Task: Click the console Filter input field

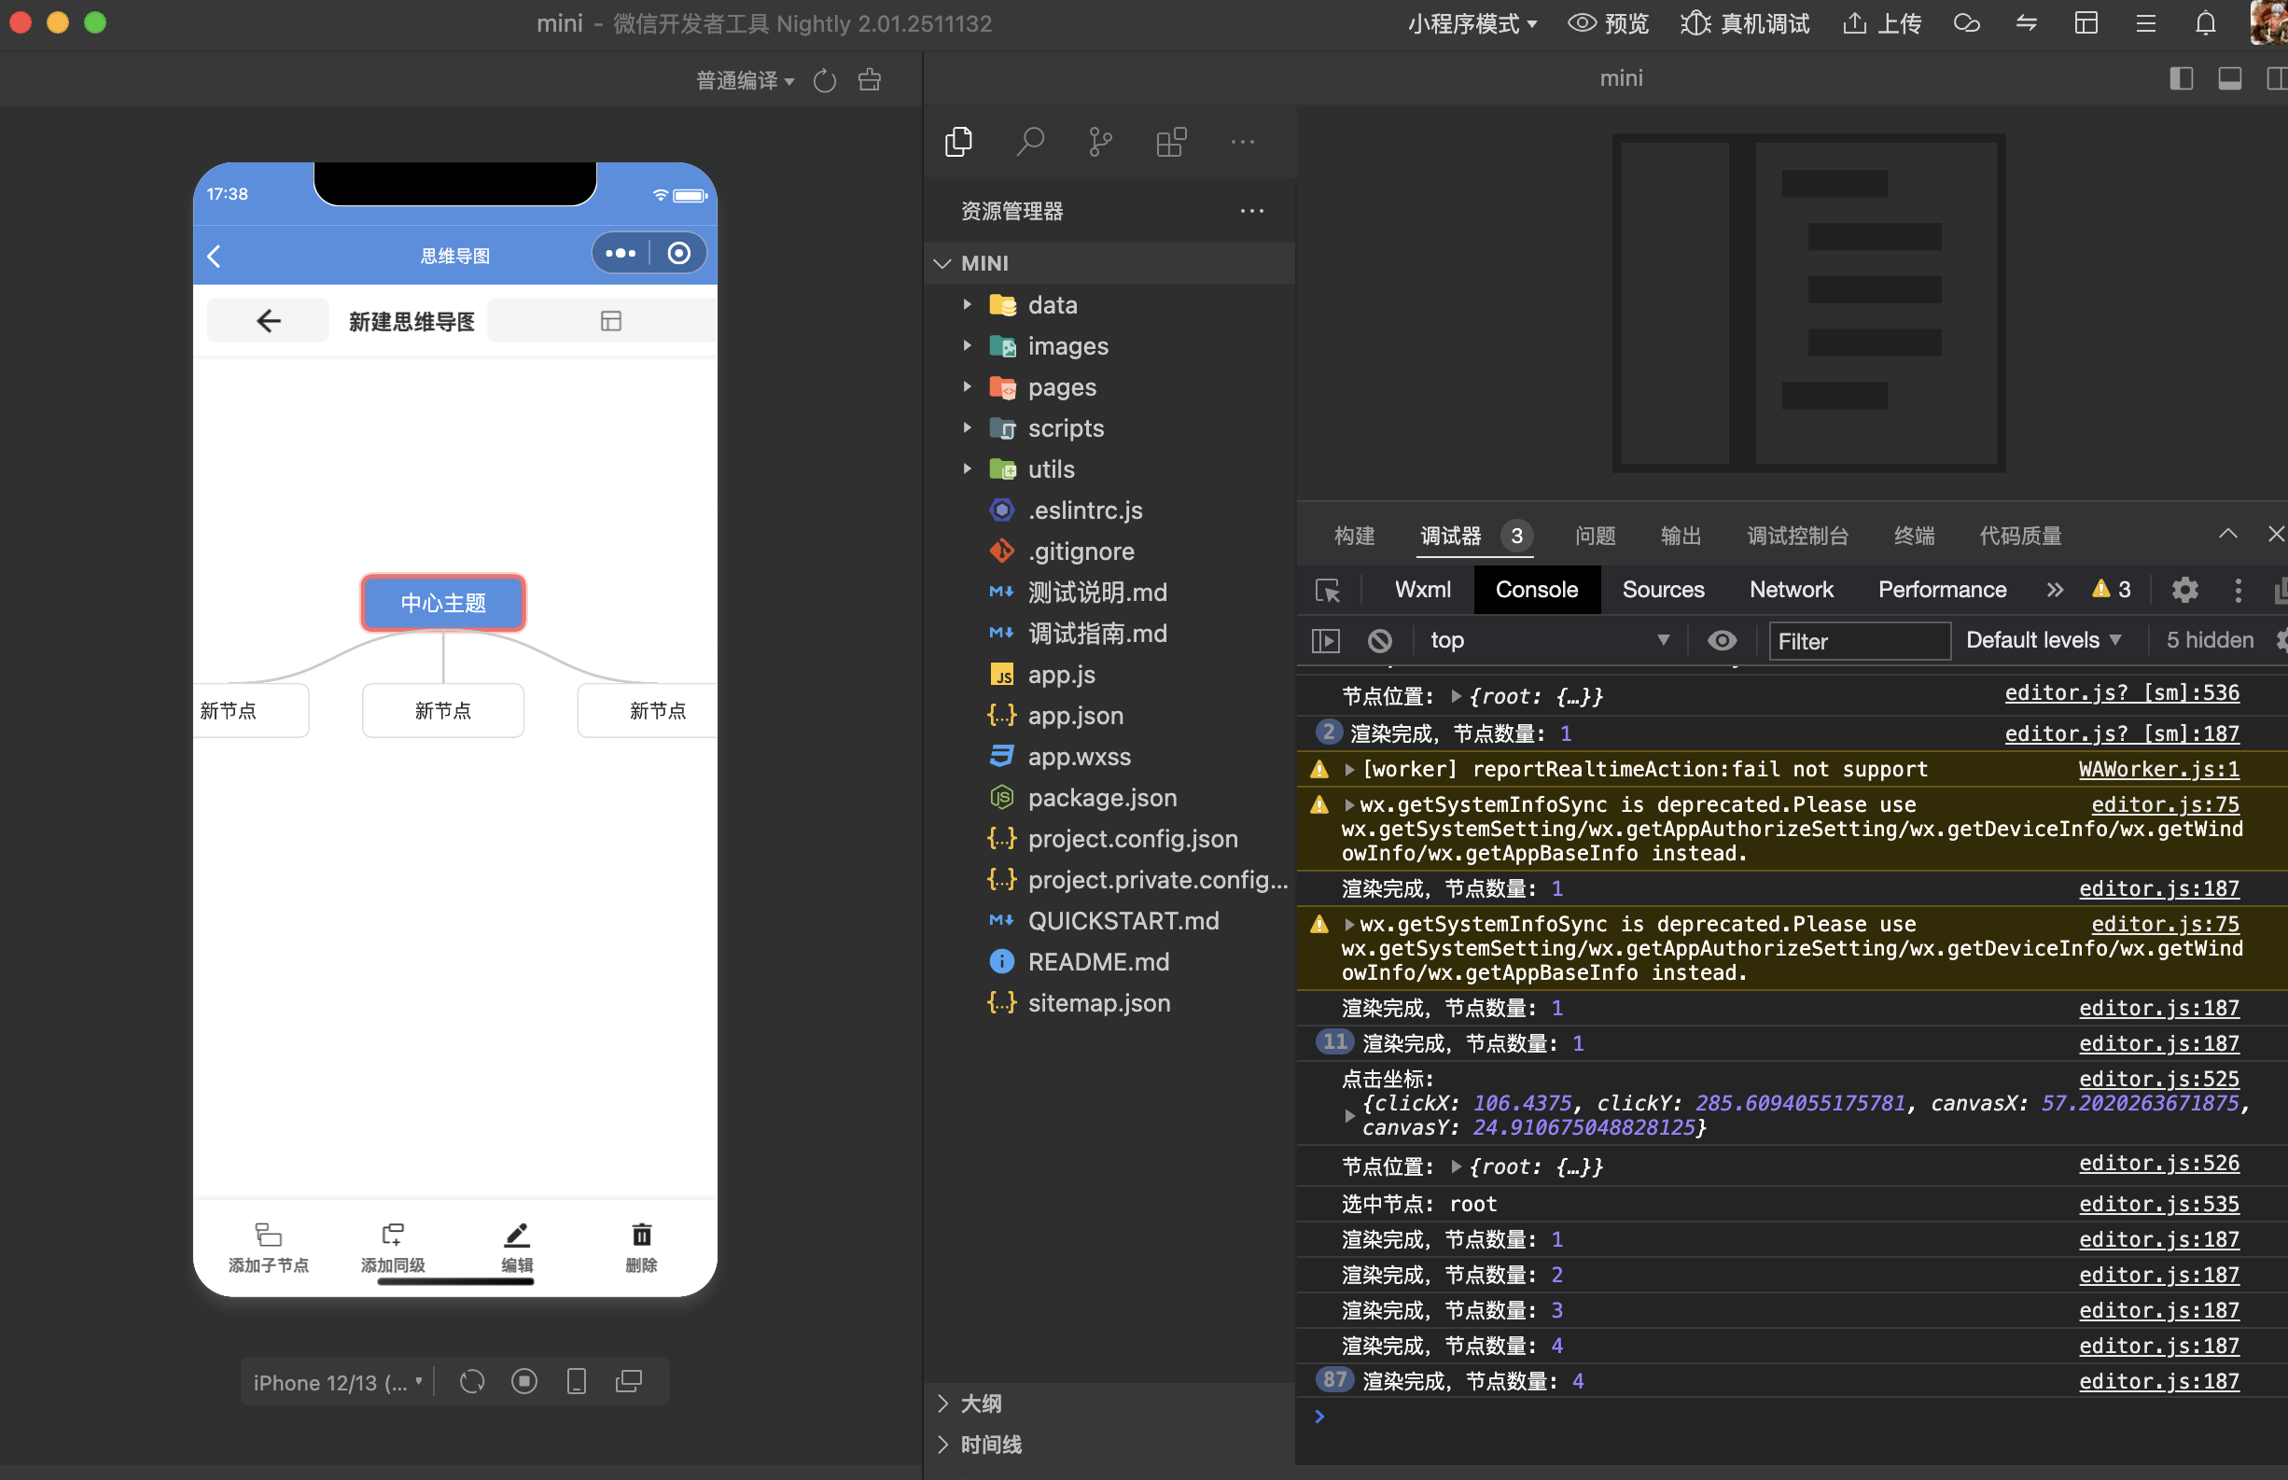Action: tap(1859, 641)
